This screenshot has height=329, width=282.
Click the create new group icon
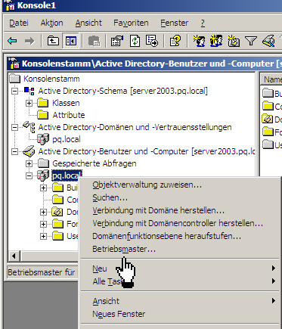(x=216, y=41)
